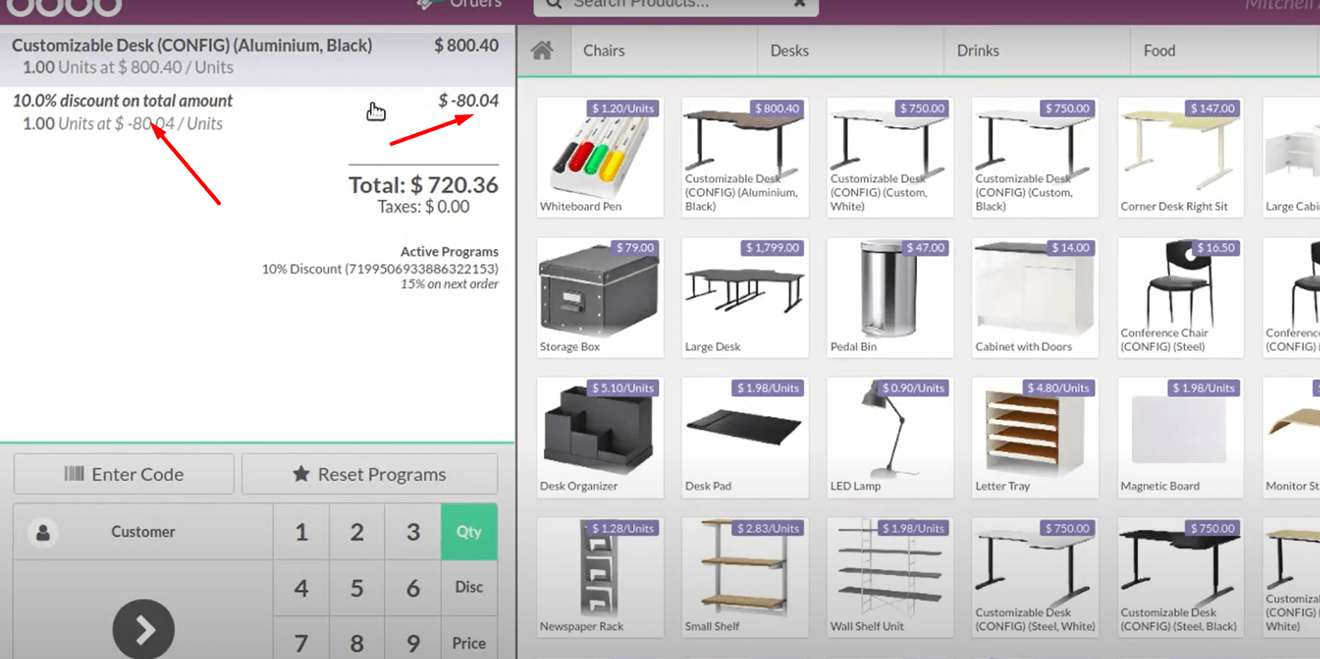Screen dimensions: 1320x659
Task: Activate Qty mode on numpad
Action: 469,532
